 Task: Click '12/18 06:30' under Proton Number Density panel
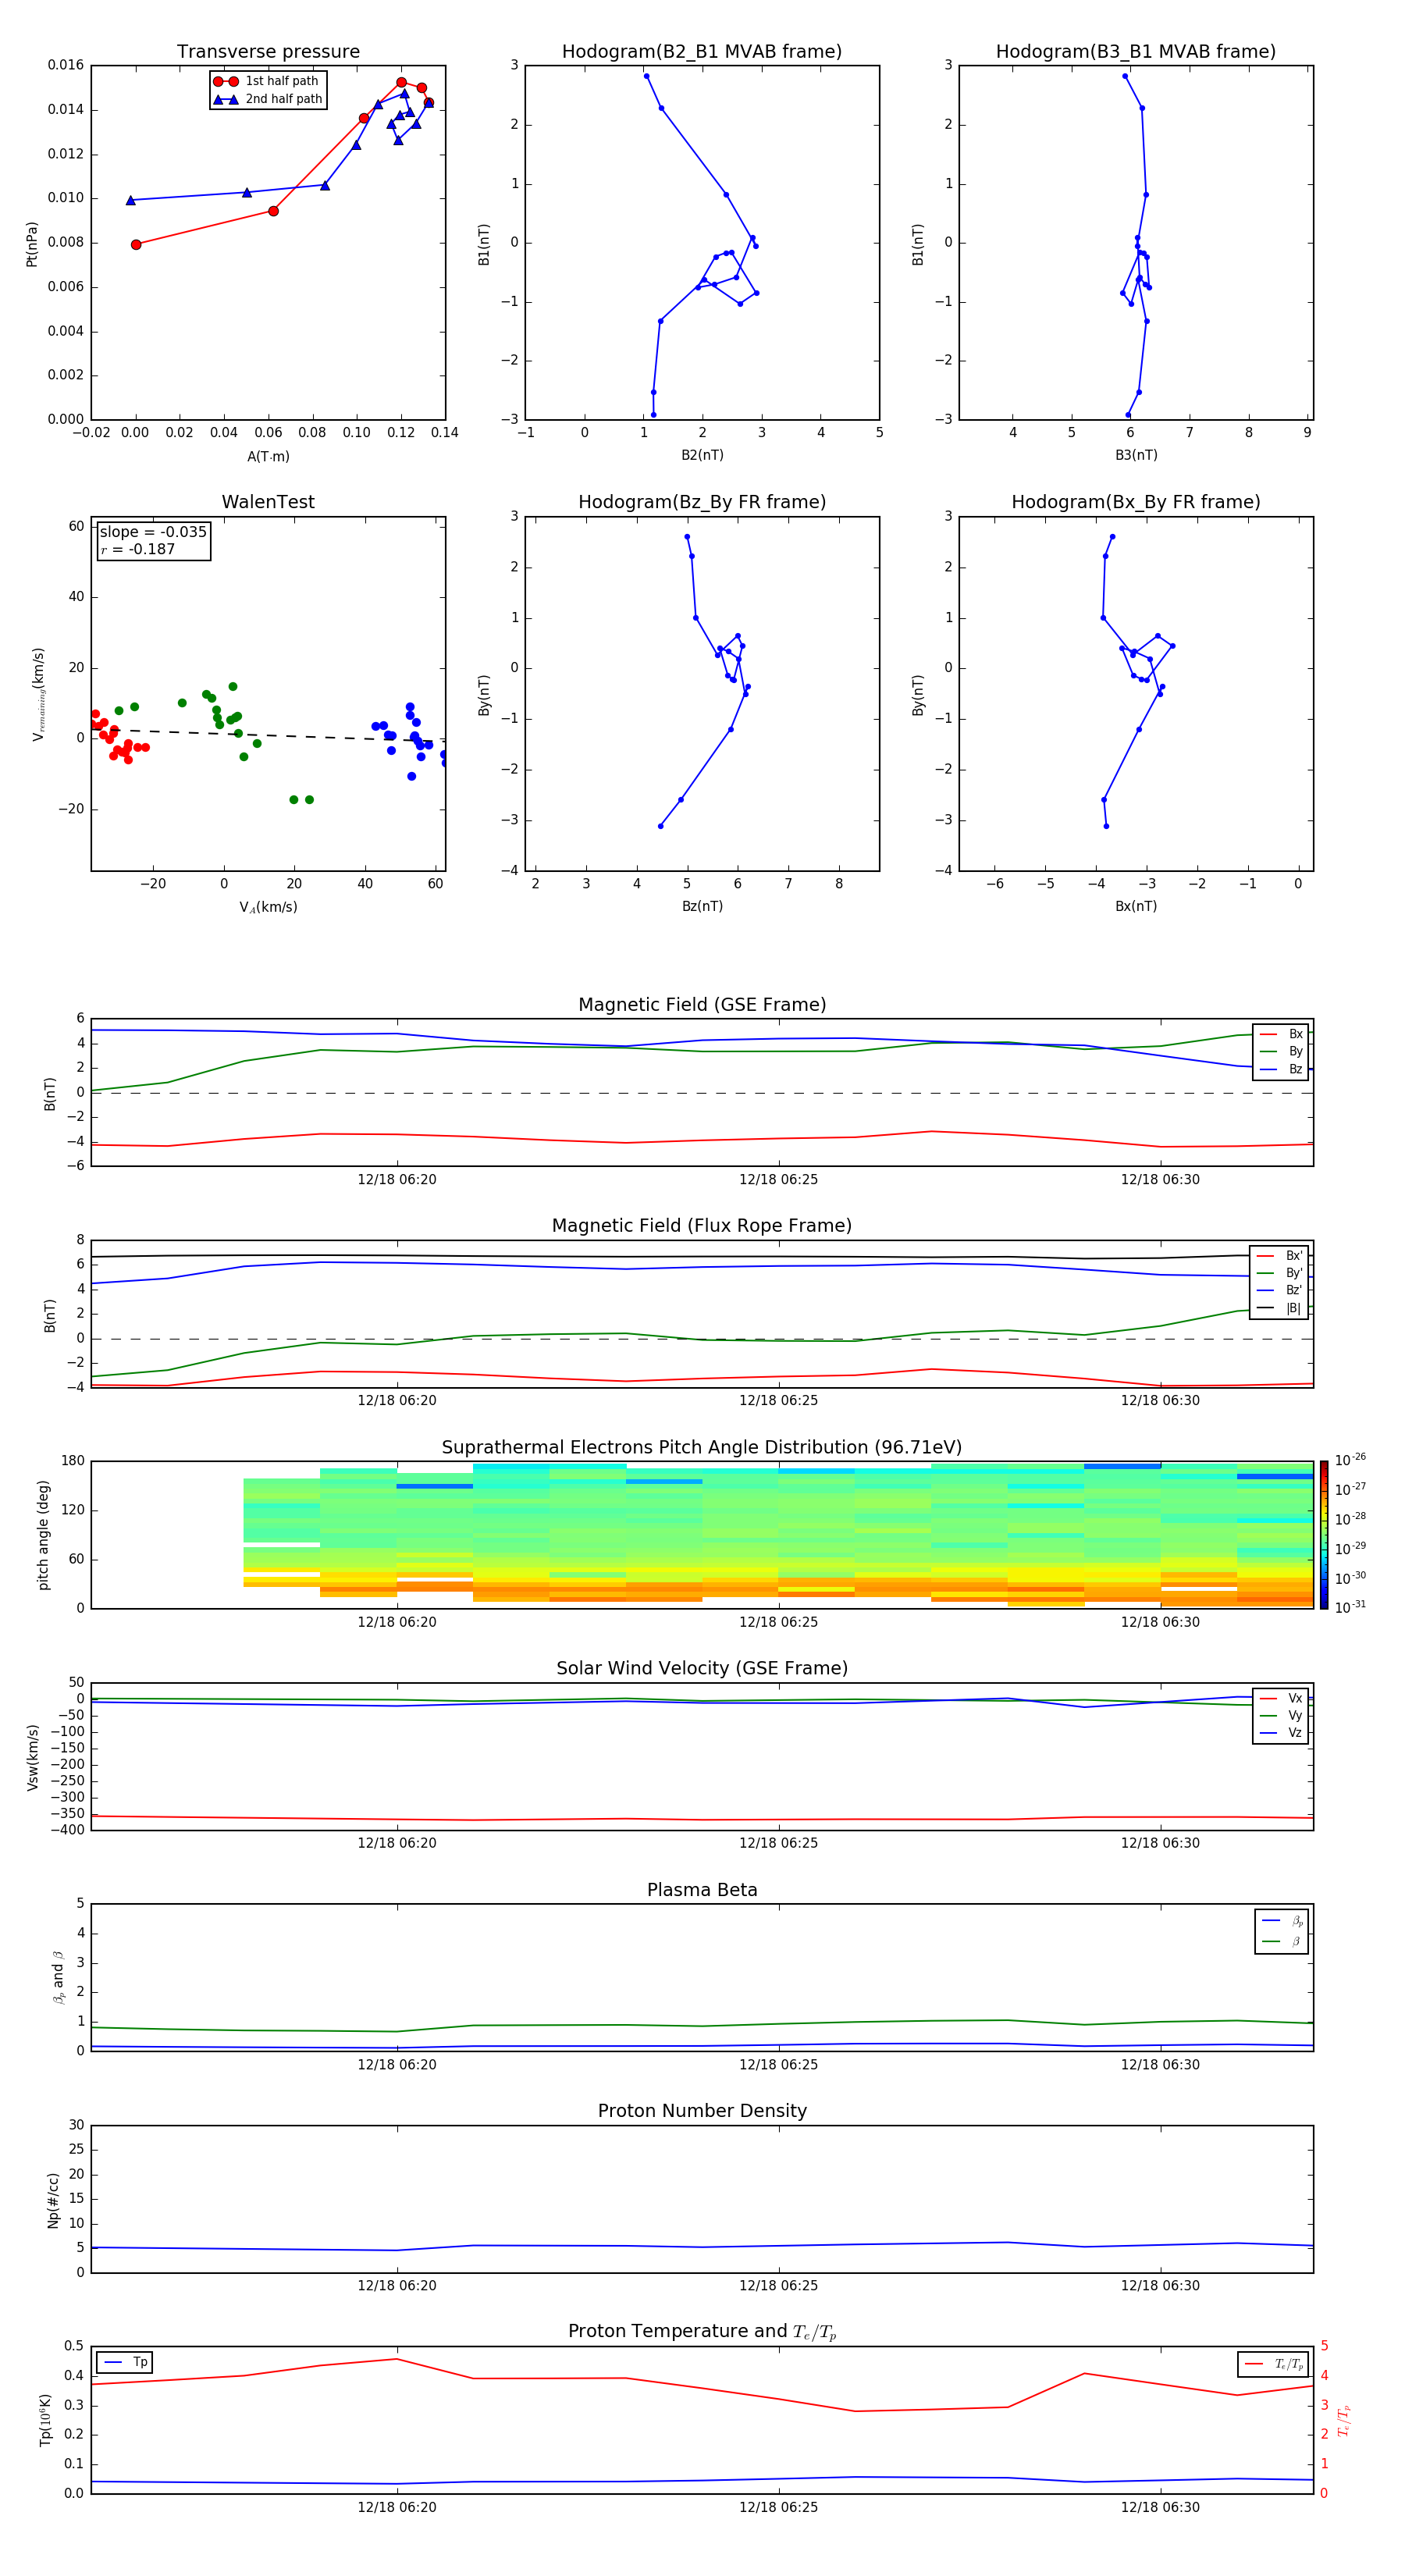(x=1160, y=2286)
